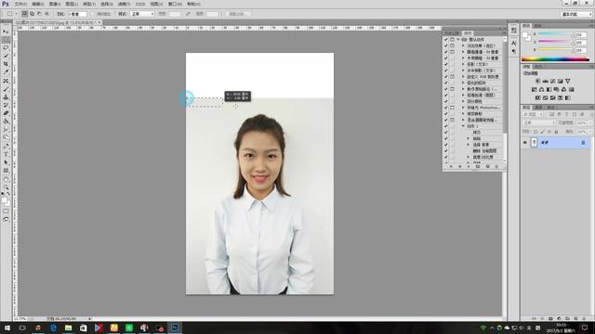
Task: Select the Pen tool
Action: tap(6, 146)
